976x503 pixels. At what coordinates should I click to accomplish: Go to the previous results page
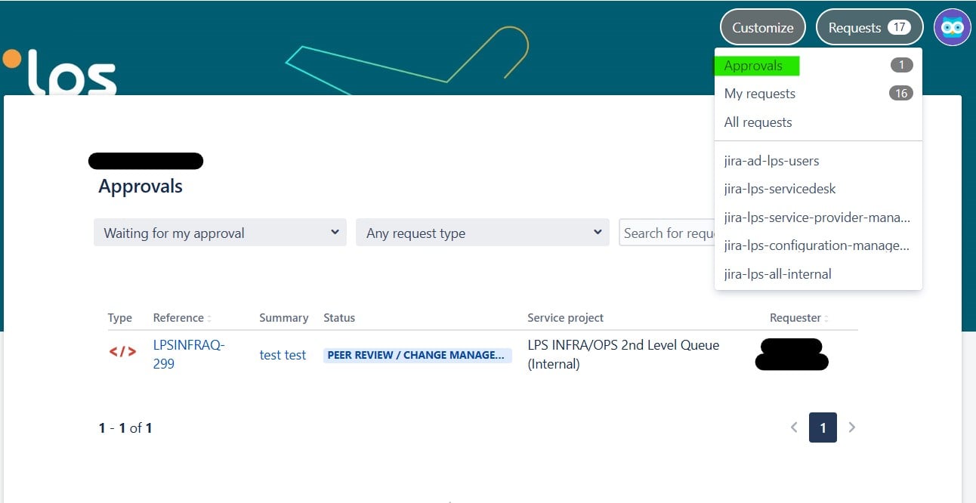point(794,427)
